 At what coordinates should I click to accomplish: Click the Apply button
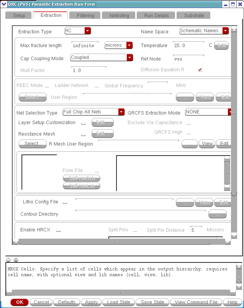coord(91,302)
